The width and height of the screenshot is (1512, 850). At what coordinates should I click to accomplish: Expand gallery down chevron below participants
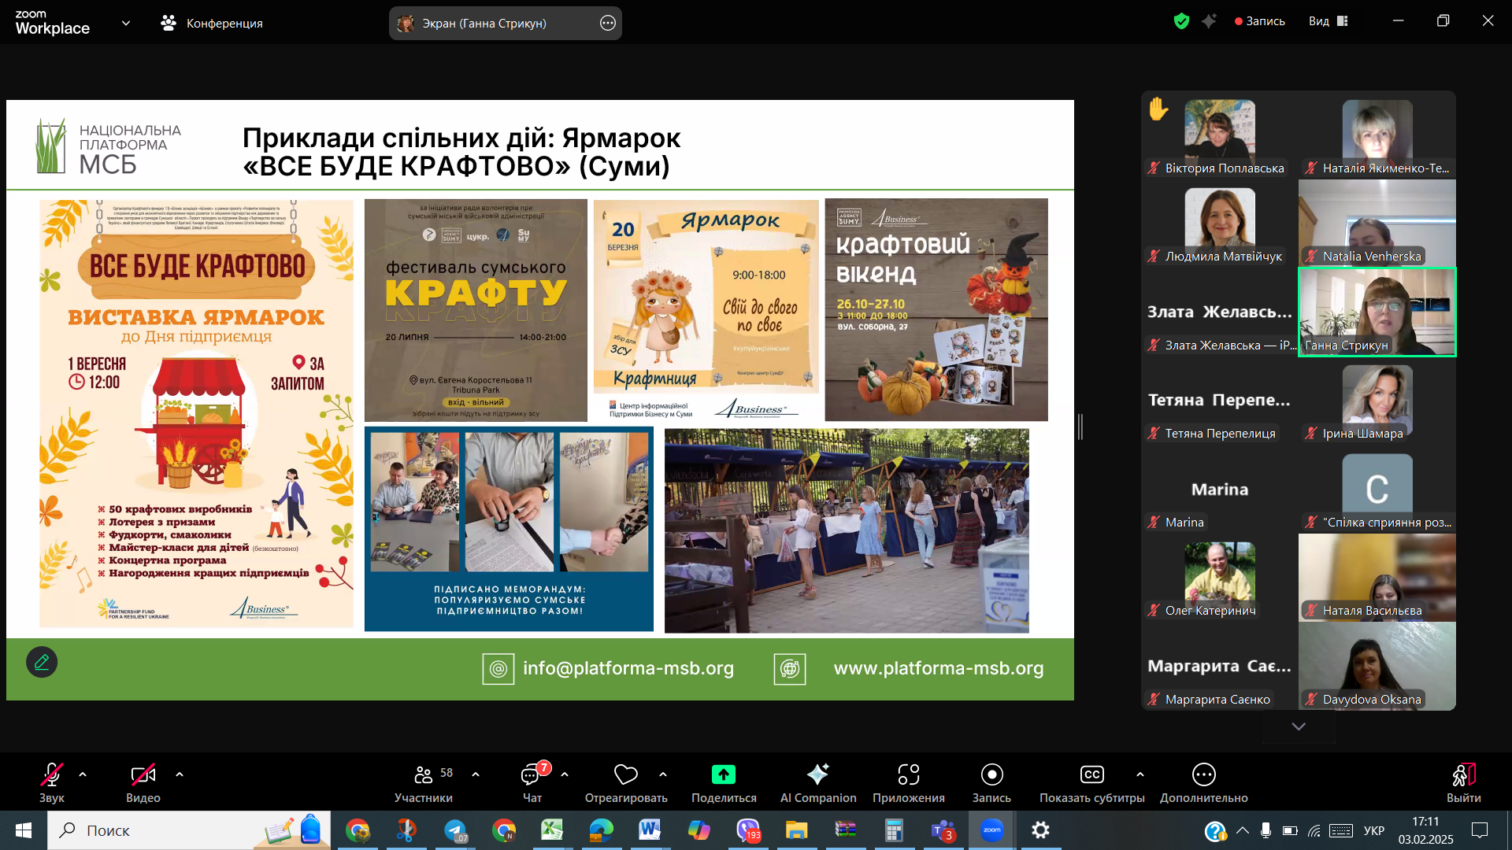click(x=1299, y=726)
